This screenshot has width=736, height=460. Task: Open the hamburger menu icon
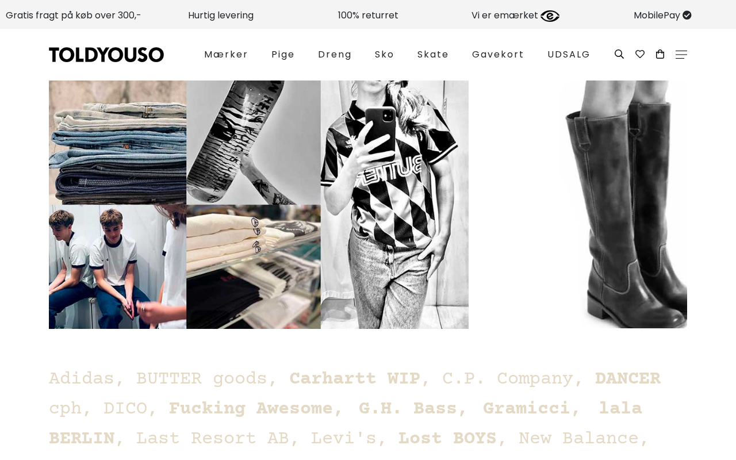(681, 54)
